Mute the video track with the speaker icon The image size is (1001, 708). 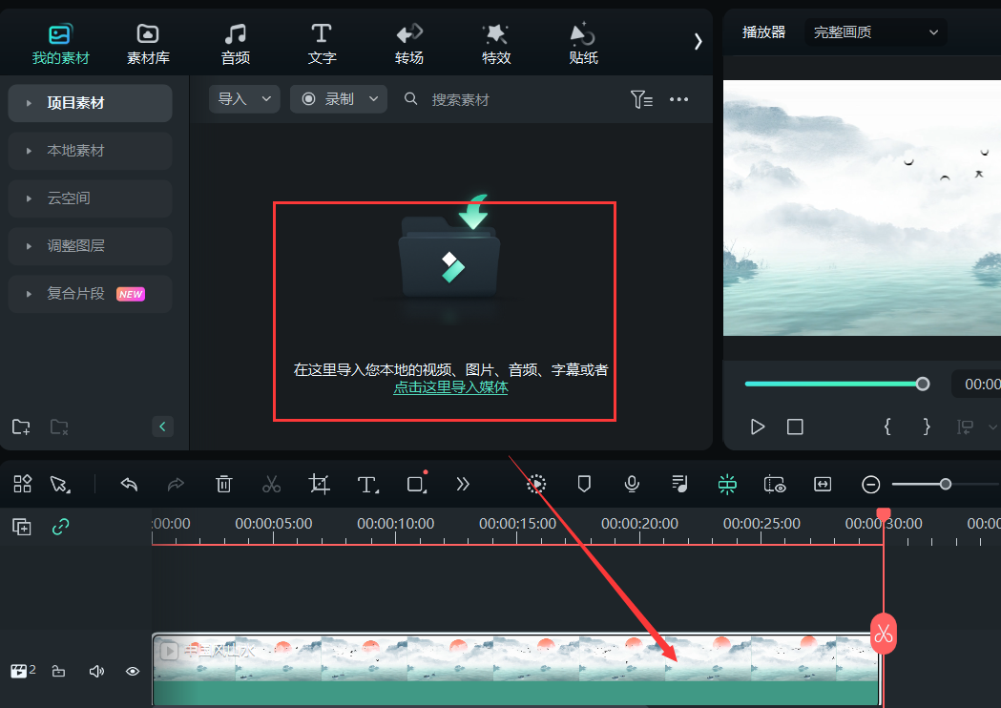[95, 671]
